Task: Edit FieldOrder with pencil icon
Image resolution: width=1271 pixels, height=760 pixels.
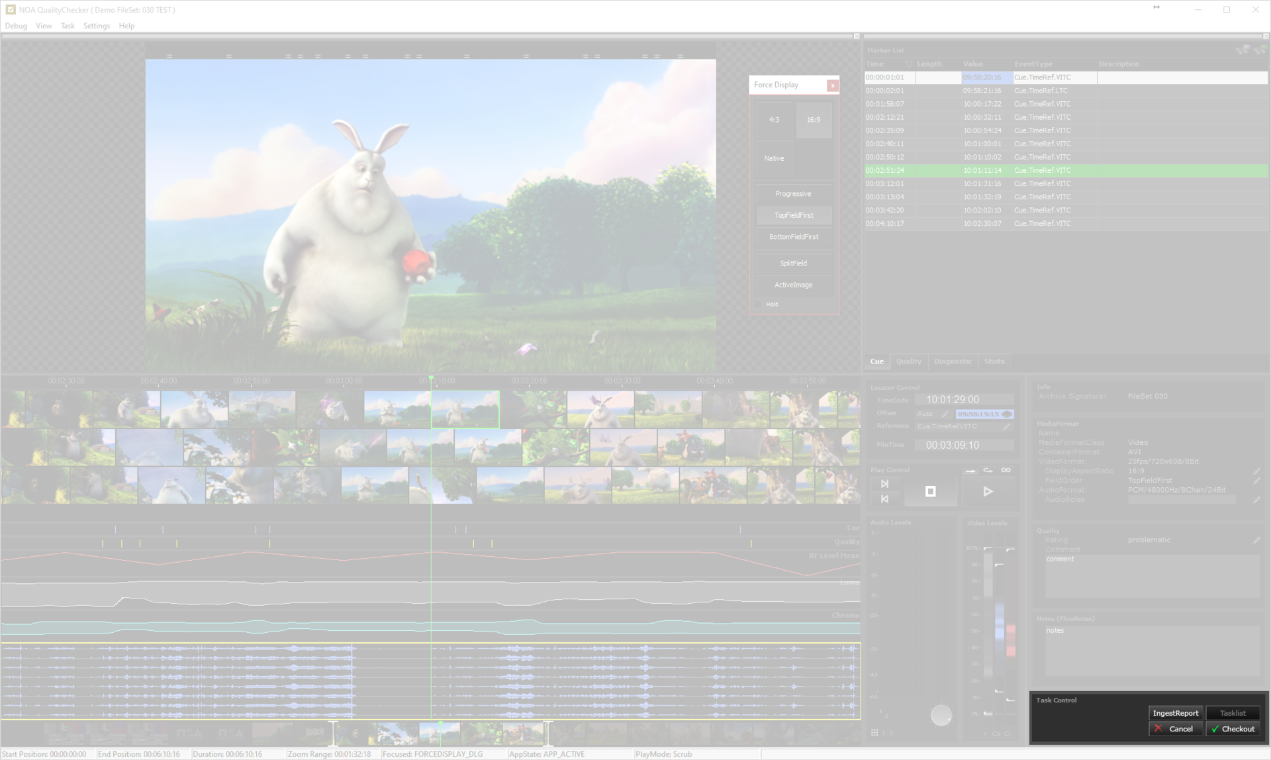Action: 1256,481
